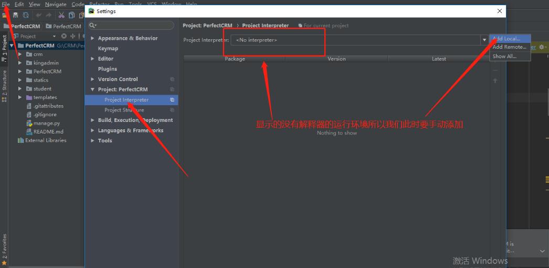Open the 2: Favorites side tab
Screen dimensions: 549x268
click(x=5, y=249)
